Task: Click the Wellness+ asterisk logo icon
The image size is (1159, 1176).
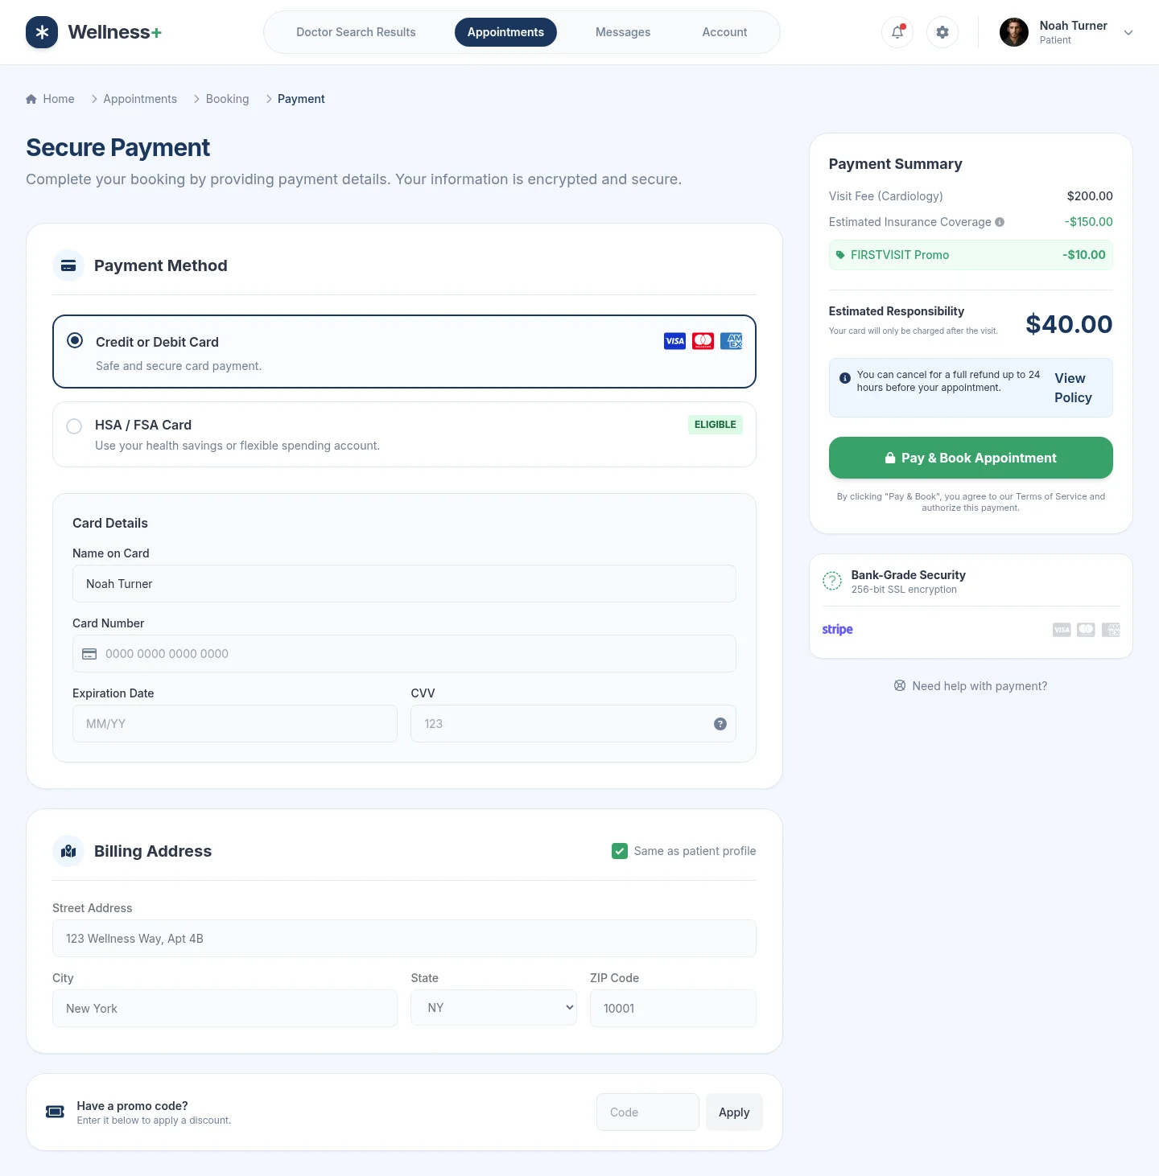Action: pyautogui.click(x=42, y=32)
